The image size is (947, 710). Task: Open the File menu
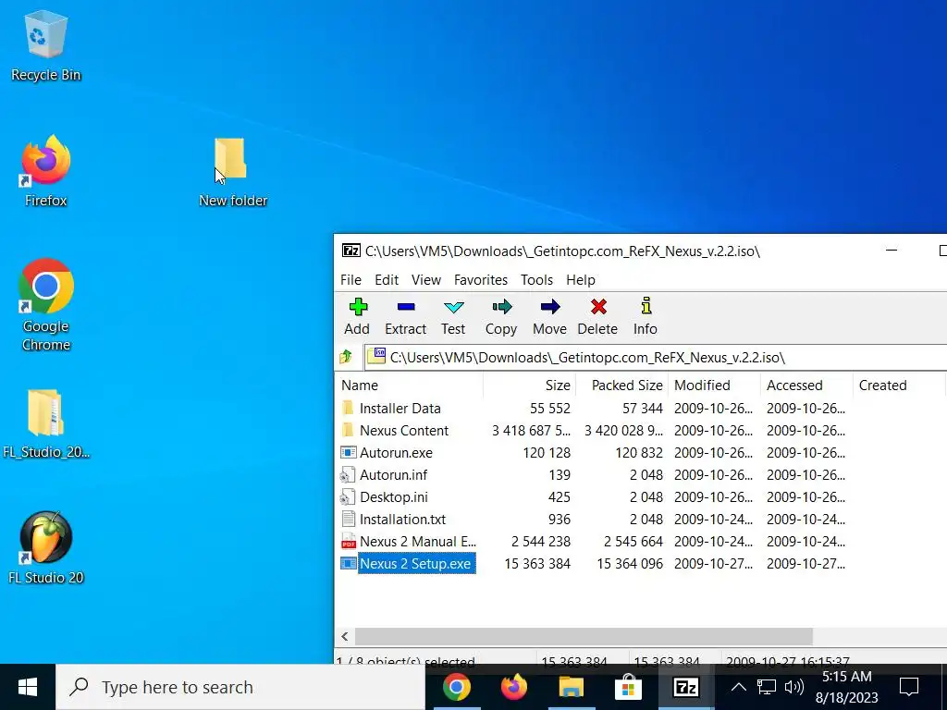tap(351, 279)
